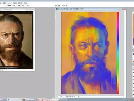Click the vertical scrollbar of realistic portrait window
The height and width of the screenshot is (101, 134).
click(x=34, y=40)
